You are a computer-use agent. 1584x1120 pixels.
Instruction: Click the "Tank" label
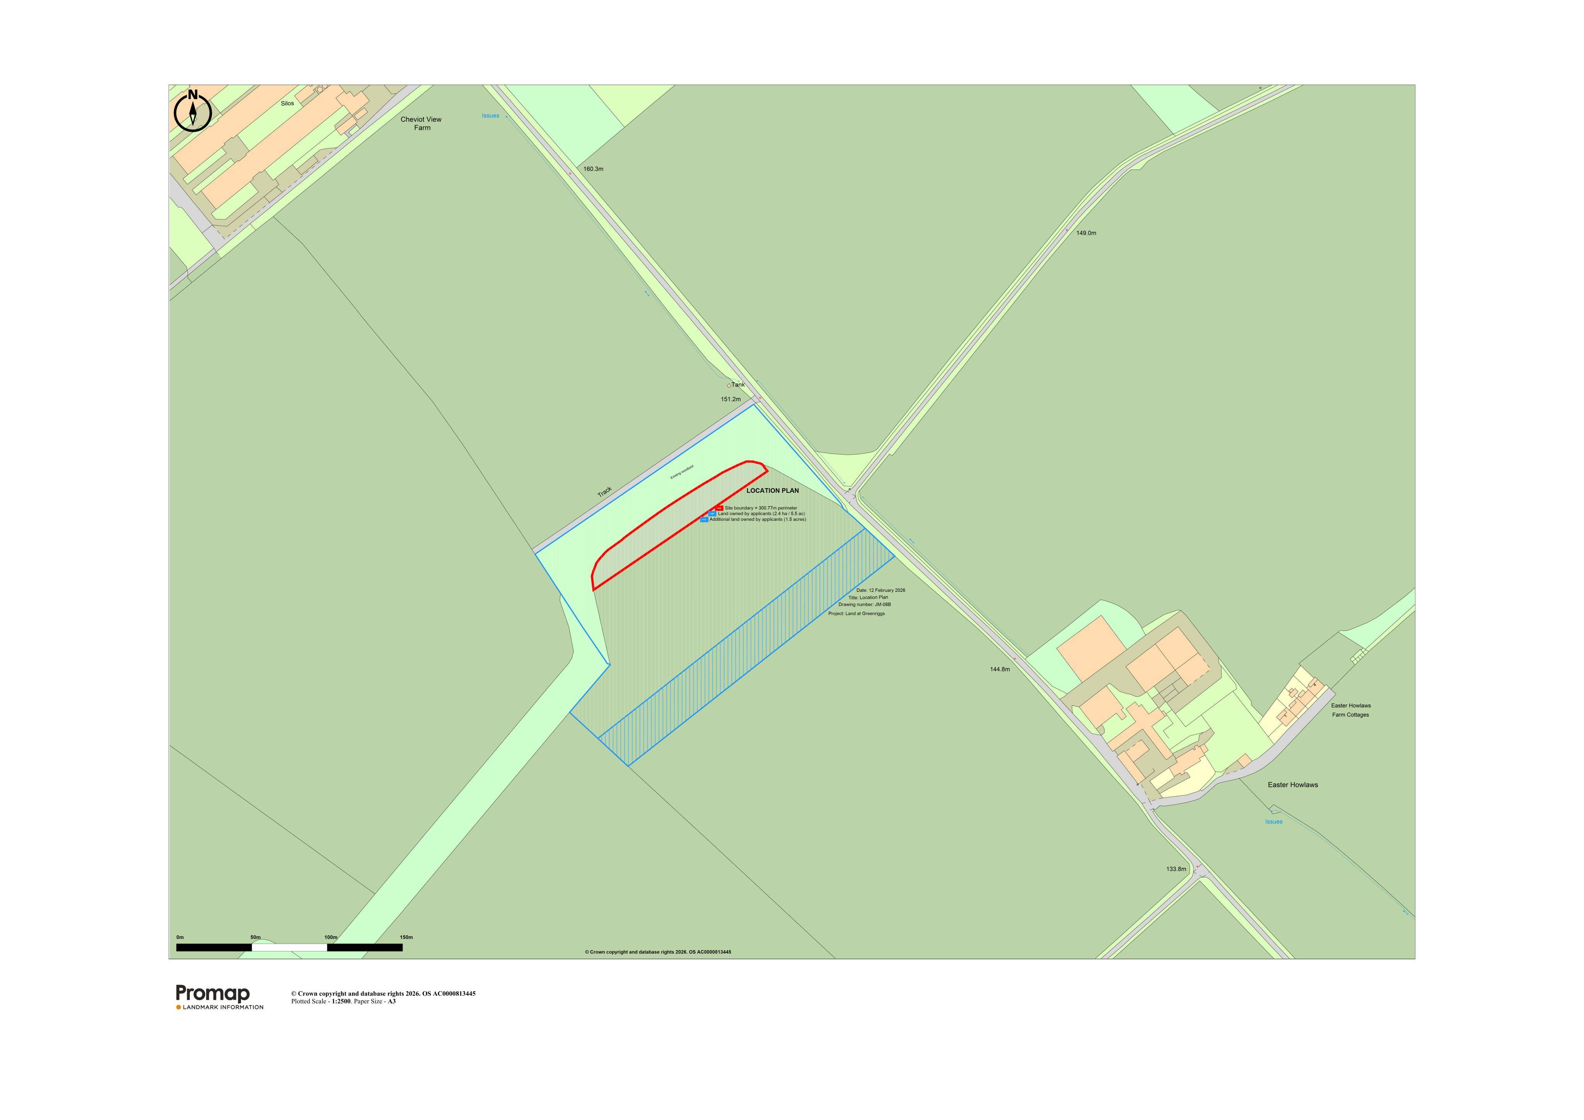pos(738,385)
